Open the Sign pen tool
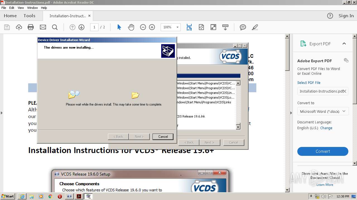This screenshot has height=200, width=357. coord(255,27)
